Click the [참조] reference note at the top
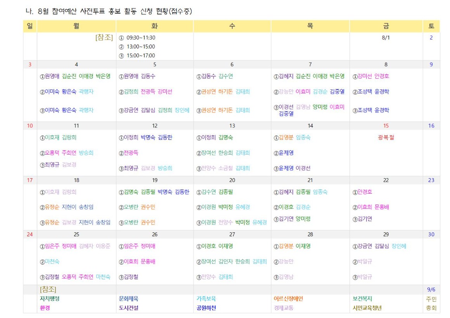The width and height of the screenshot is (450, 318). (x=105, y=37)
